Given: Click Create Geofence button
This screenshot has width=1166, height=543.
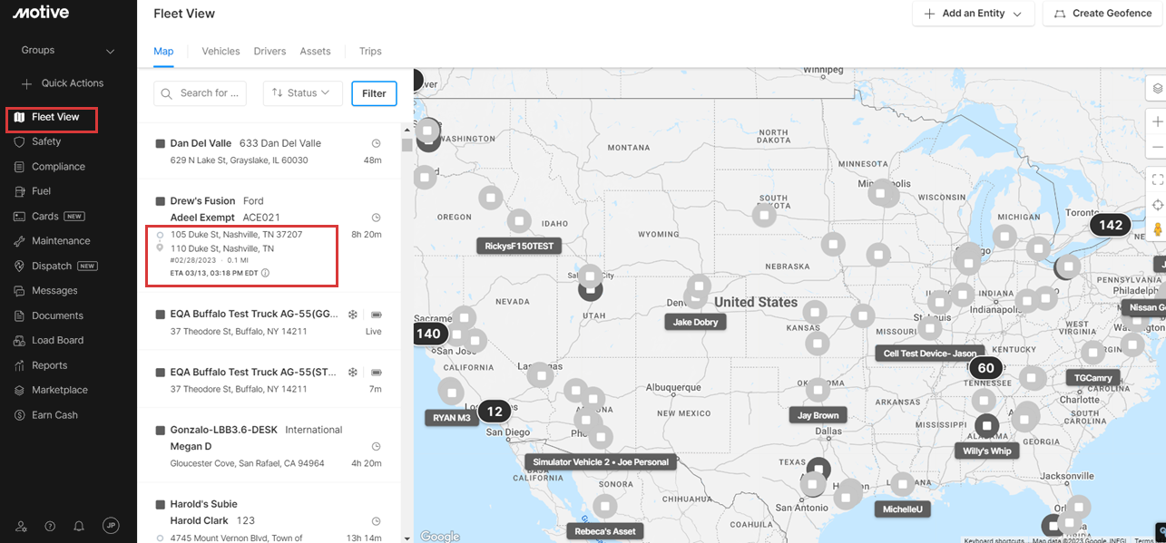Looking at the screenshot, I should click(x=1103, y=14).
